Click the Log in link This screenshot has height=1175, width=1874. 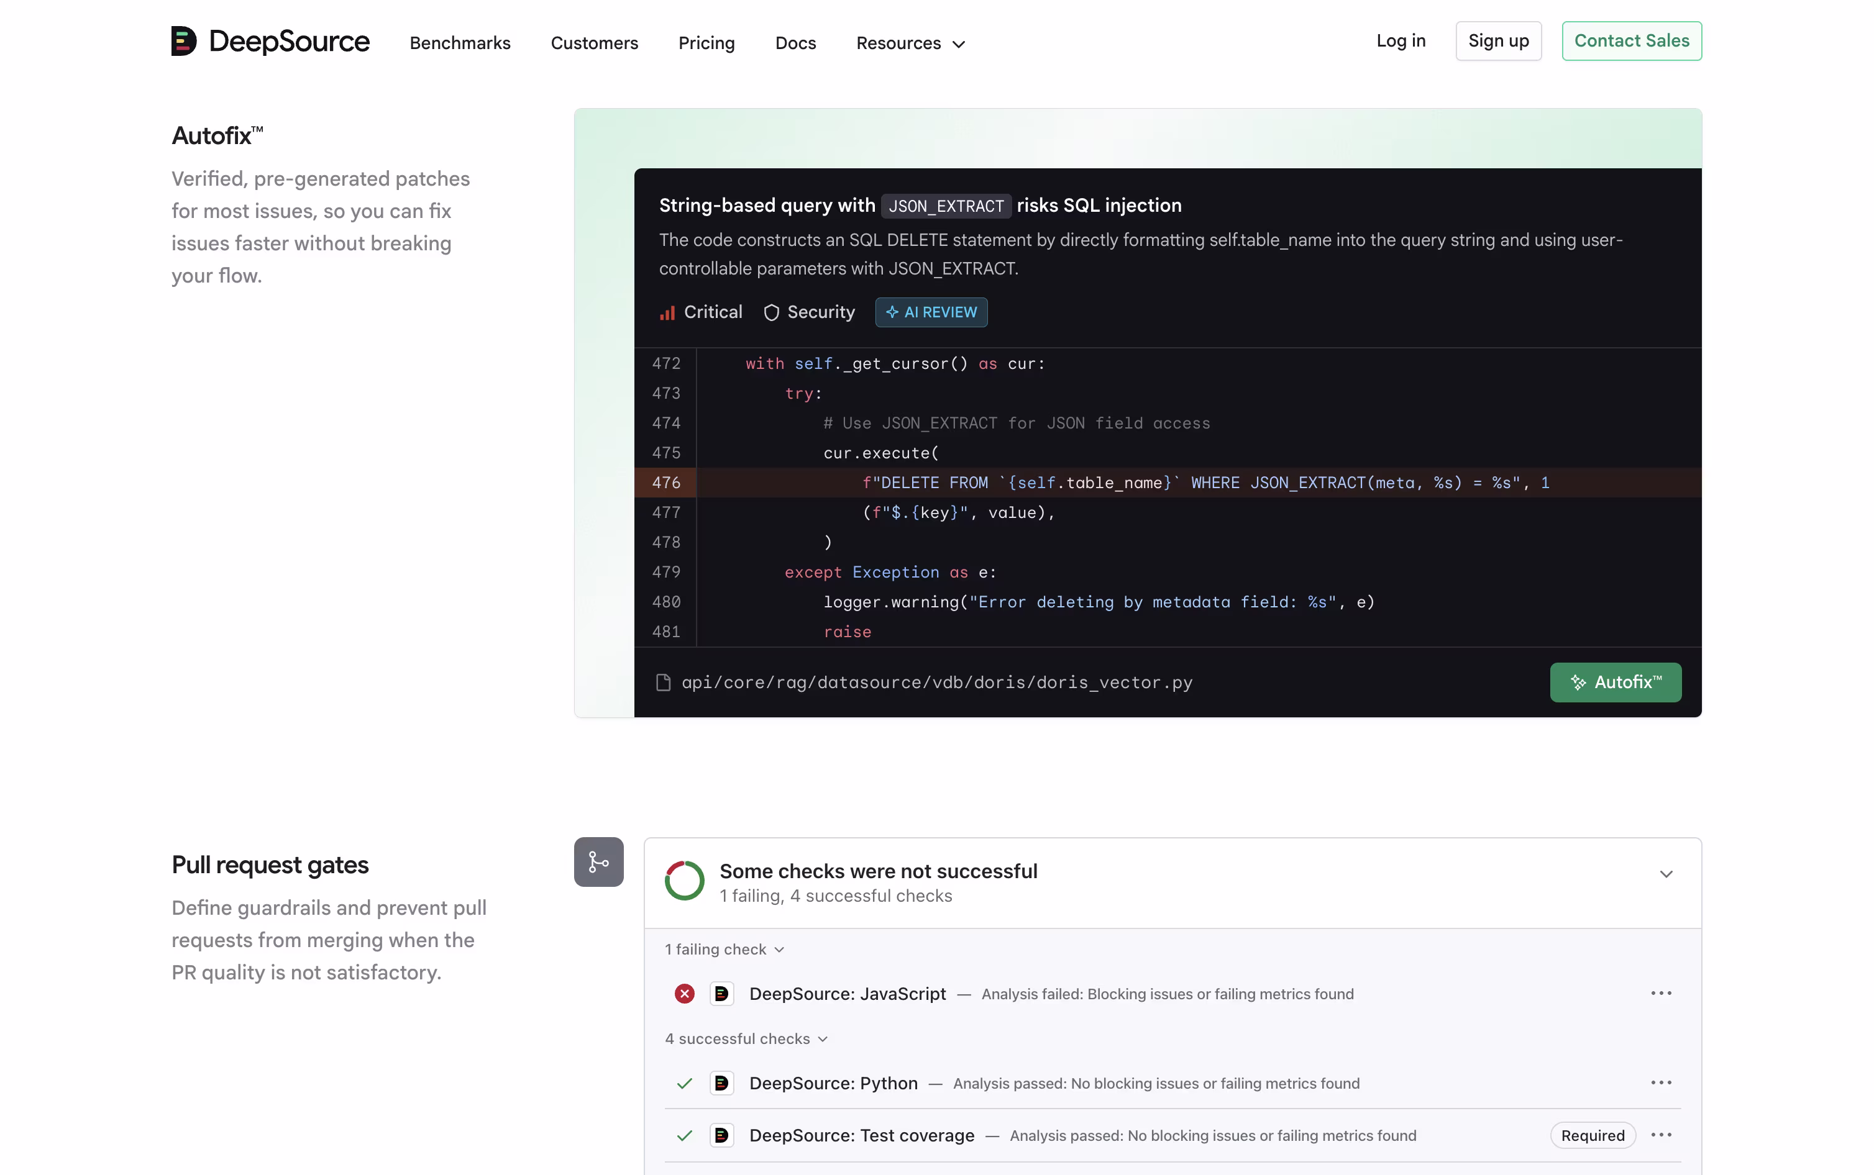point(1400,40)
